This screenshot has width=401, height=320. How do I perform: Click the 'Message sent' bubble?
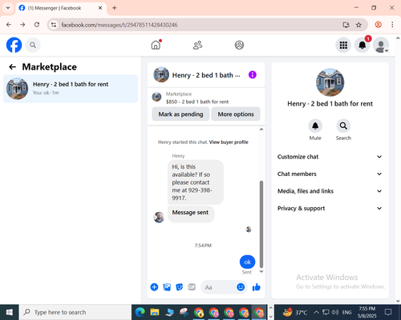coord(191,214)
